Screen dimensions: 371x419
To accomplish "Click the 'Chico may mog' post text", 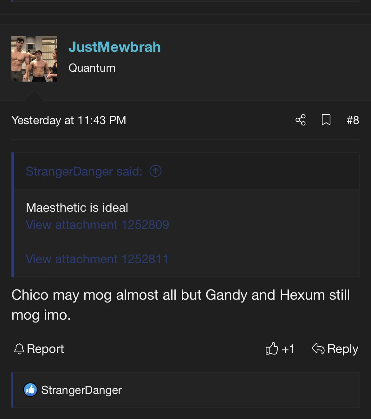I will 181,305.
